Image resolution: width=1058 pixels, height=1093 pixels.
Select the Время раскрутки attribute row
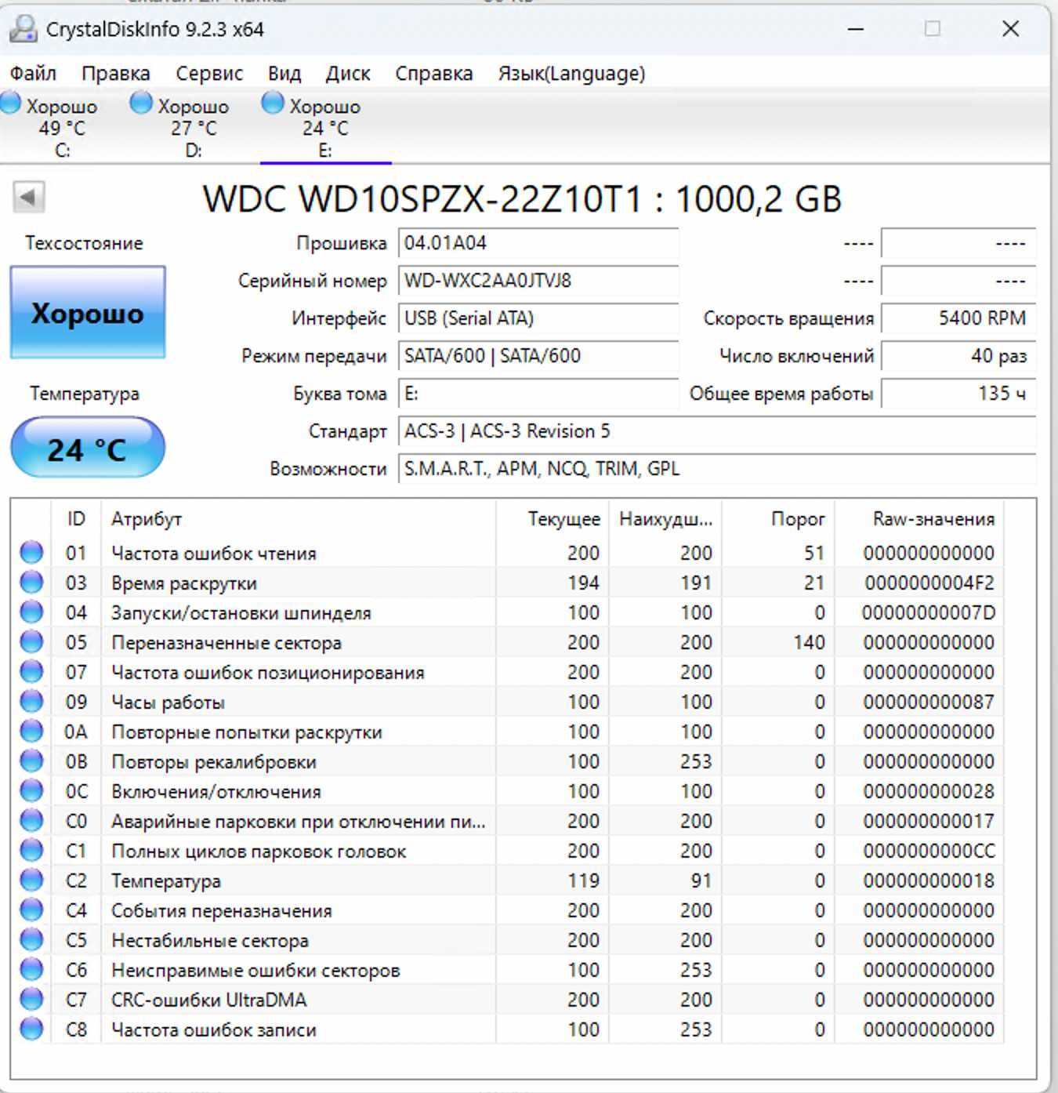pyautogui.click(x=509, y=583)
